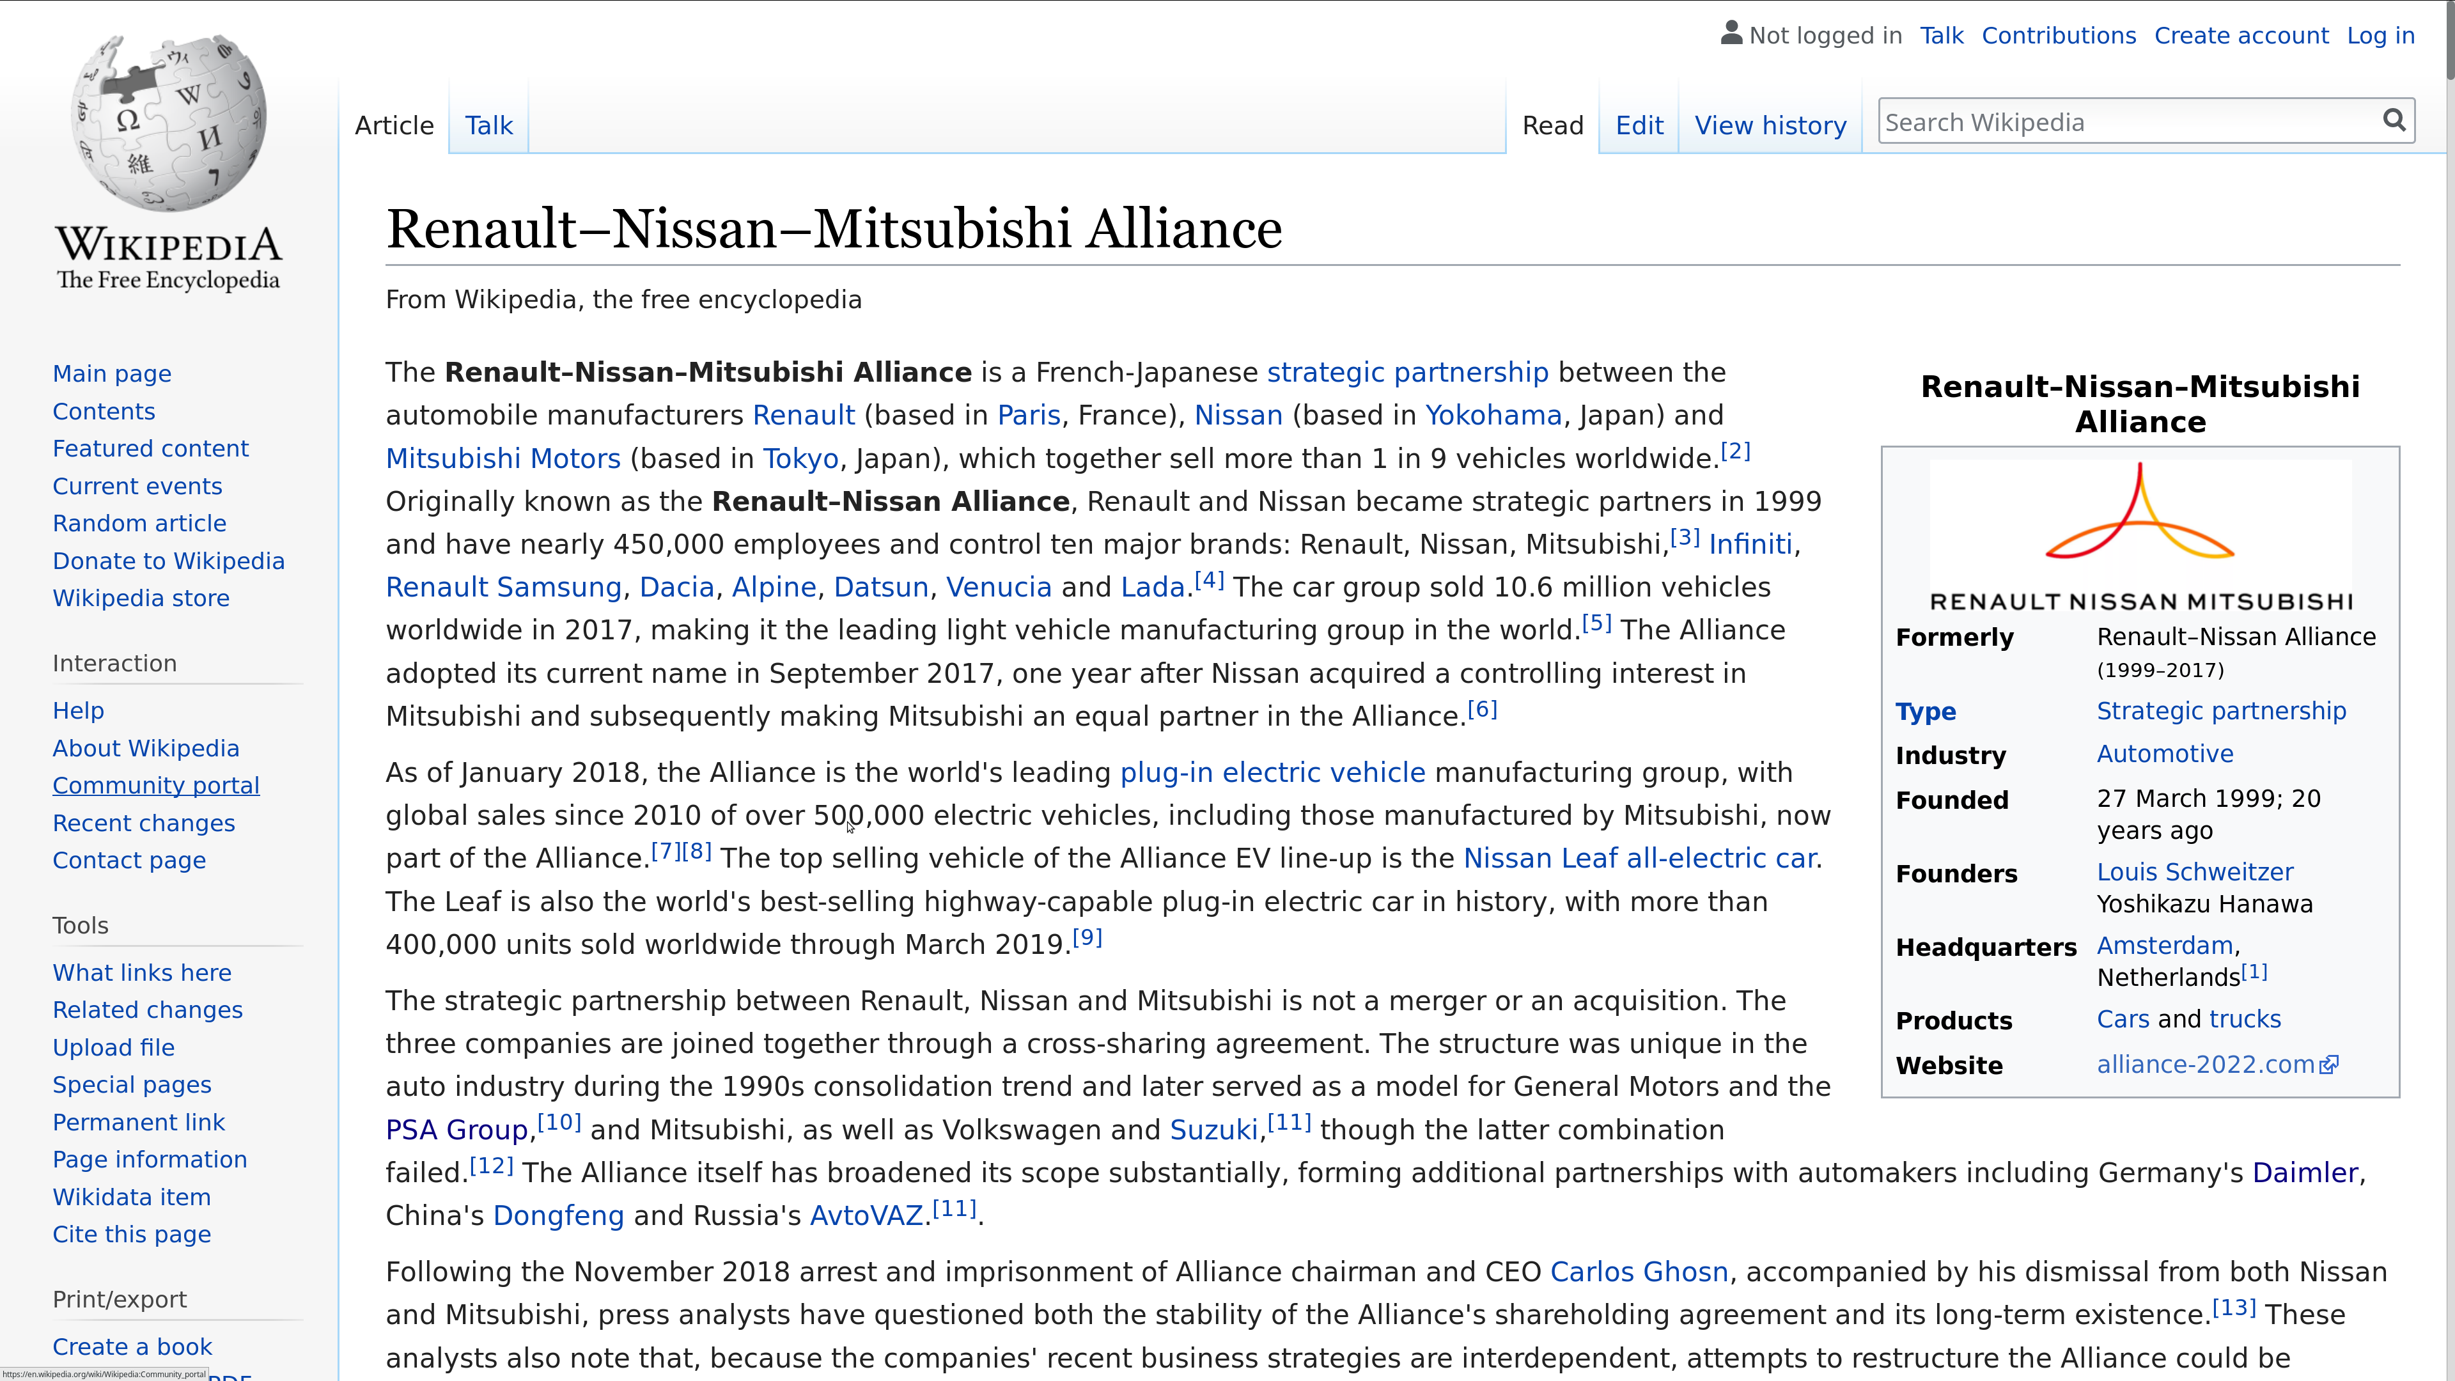Jump to citation [2] footnote
The image size is (2455, 1381).
click(1734, 452)
